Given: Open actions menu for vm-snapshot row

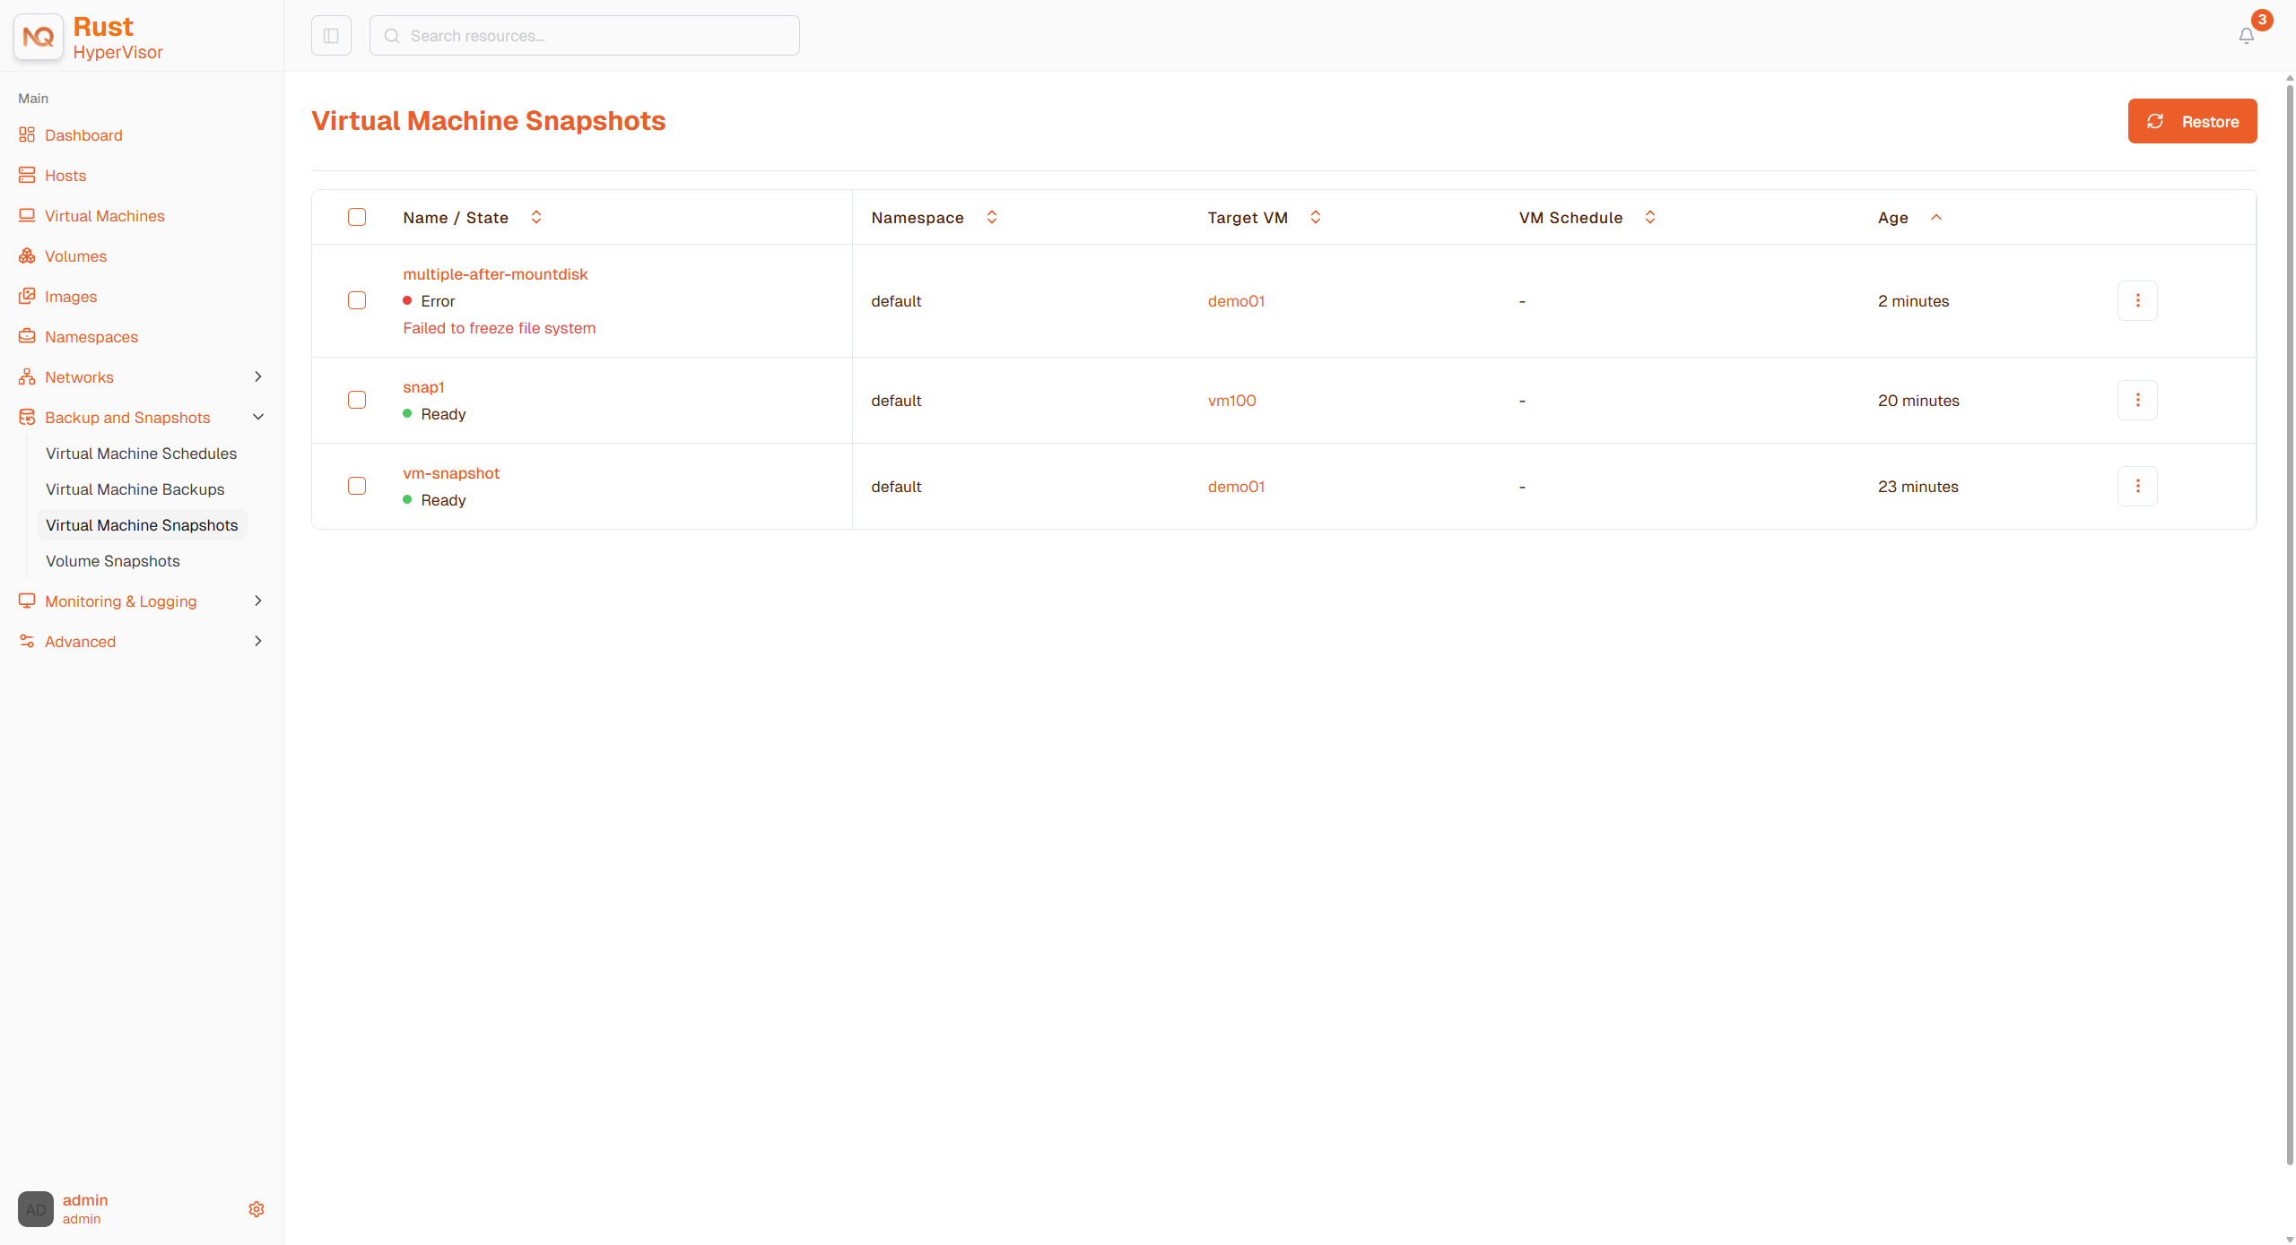Looking at the screenshot, I should pyautogui.click(x=2137, y=486).
